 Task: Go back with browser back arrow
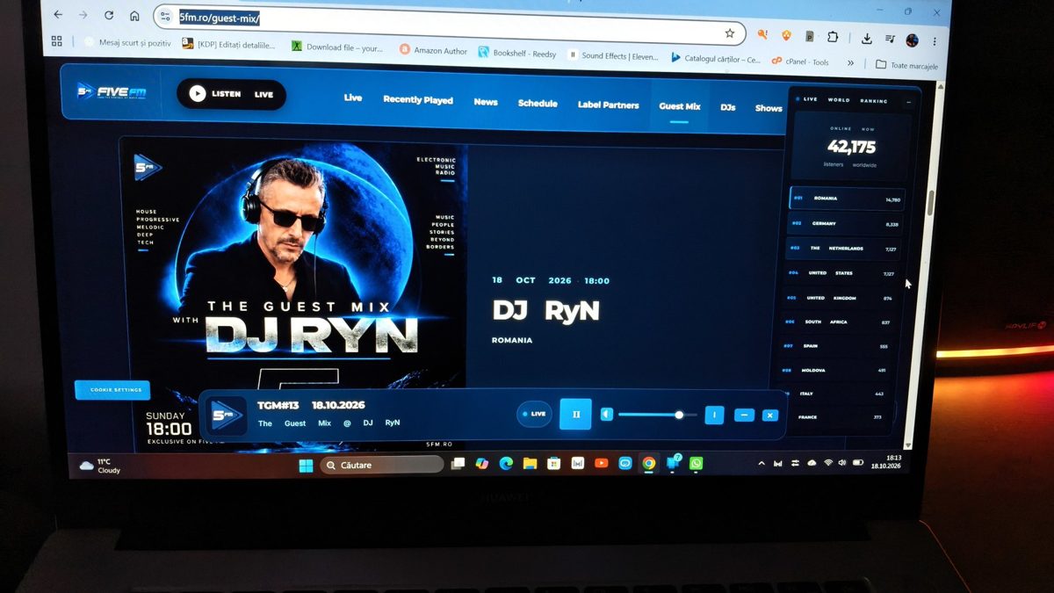tap(58, 15)
